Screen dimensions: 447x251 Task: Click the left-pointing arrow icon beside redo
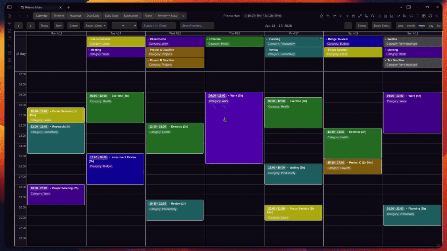coord(340,16)
